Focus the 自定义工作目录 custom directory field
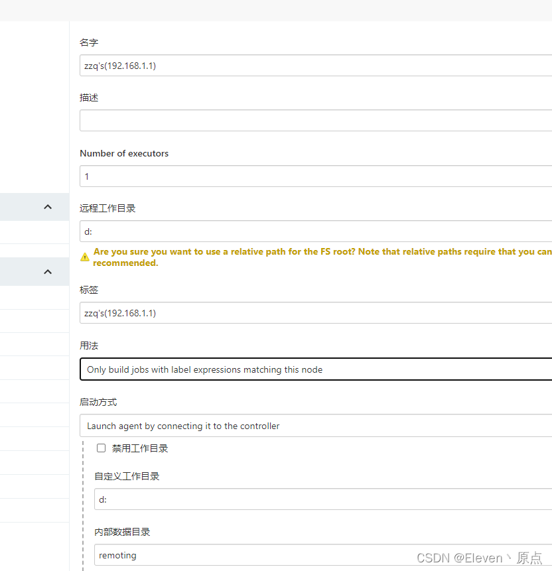The image size is (552, 571). (x=323, y=499)
